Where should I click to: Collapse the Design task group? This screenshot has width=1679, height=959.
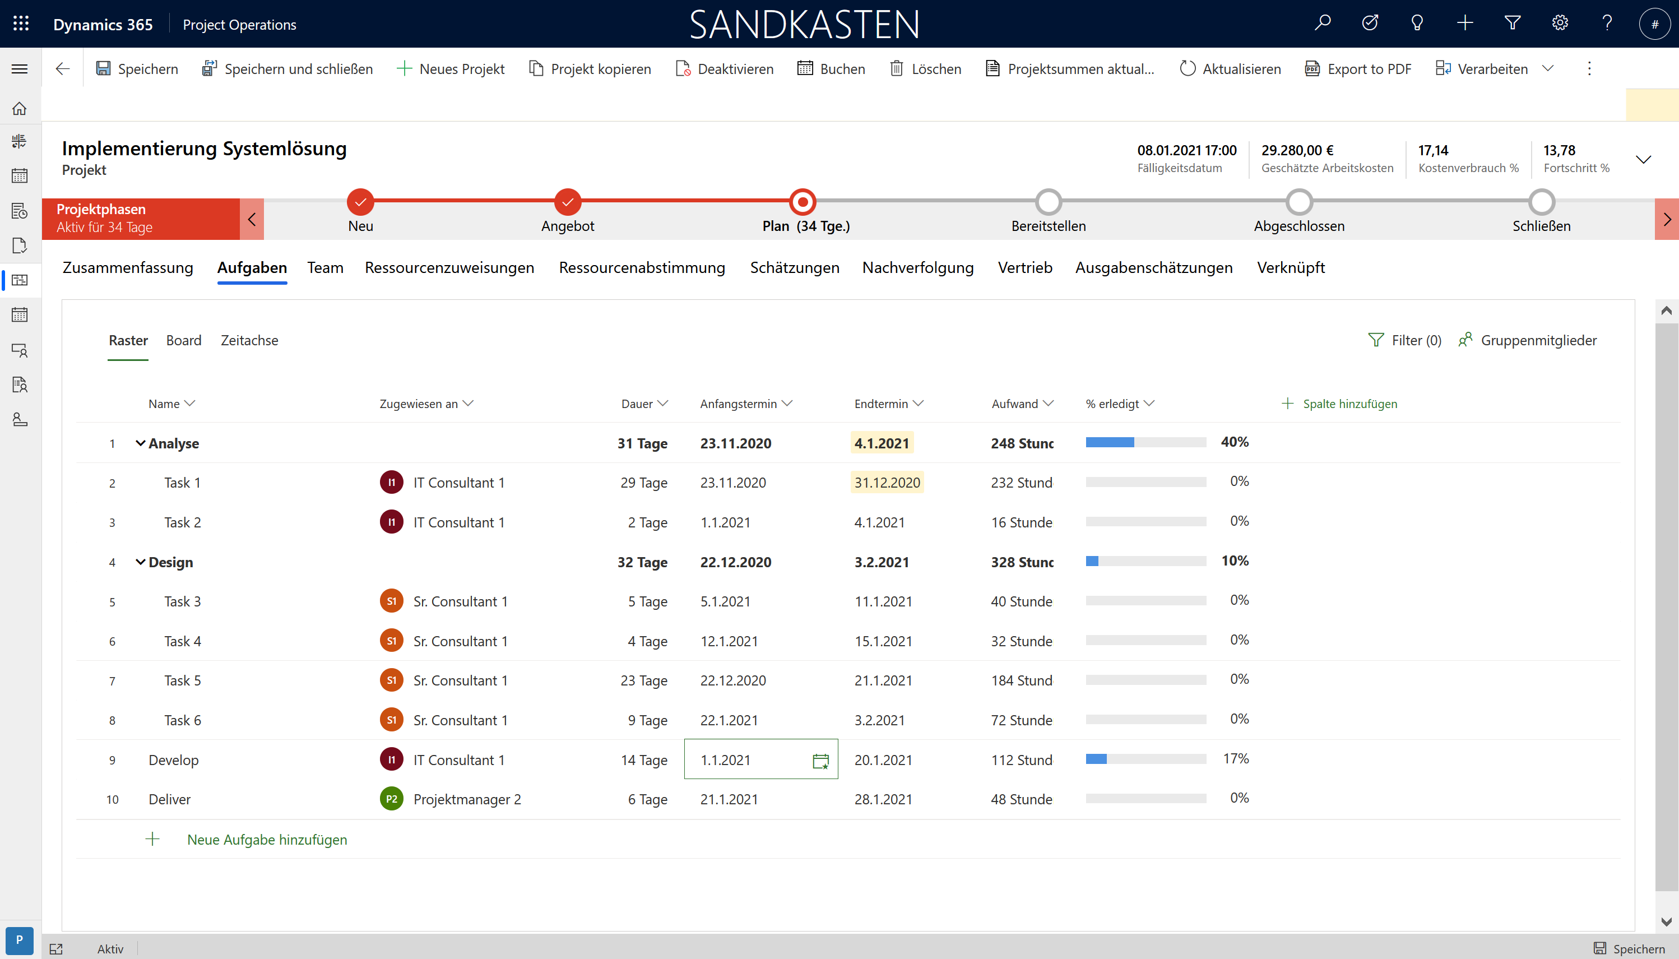point(140,562)
